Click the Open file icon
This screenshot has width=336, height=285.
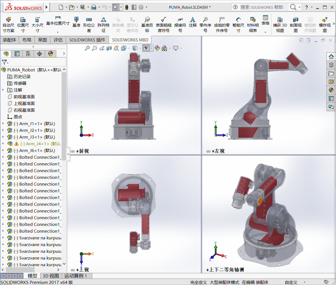point(72,7)
